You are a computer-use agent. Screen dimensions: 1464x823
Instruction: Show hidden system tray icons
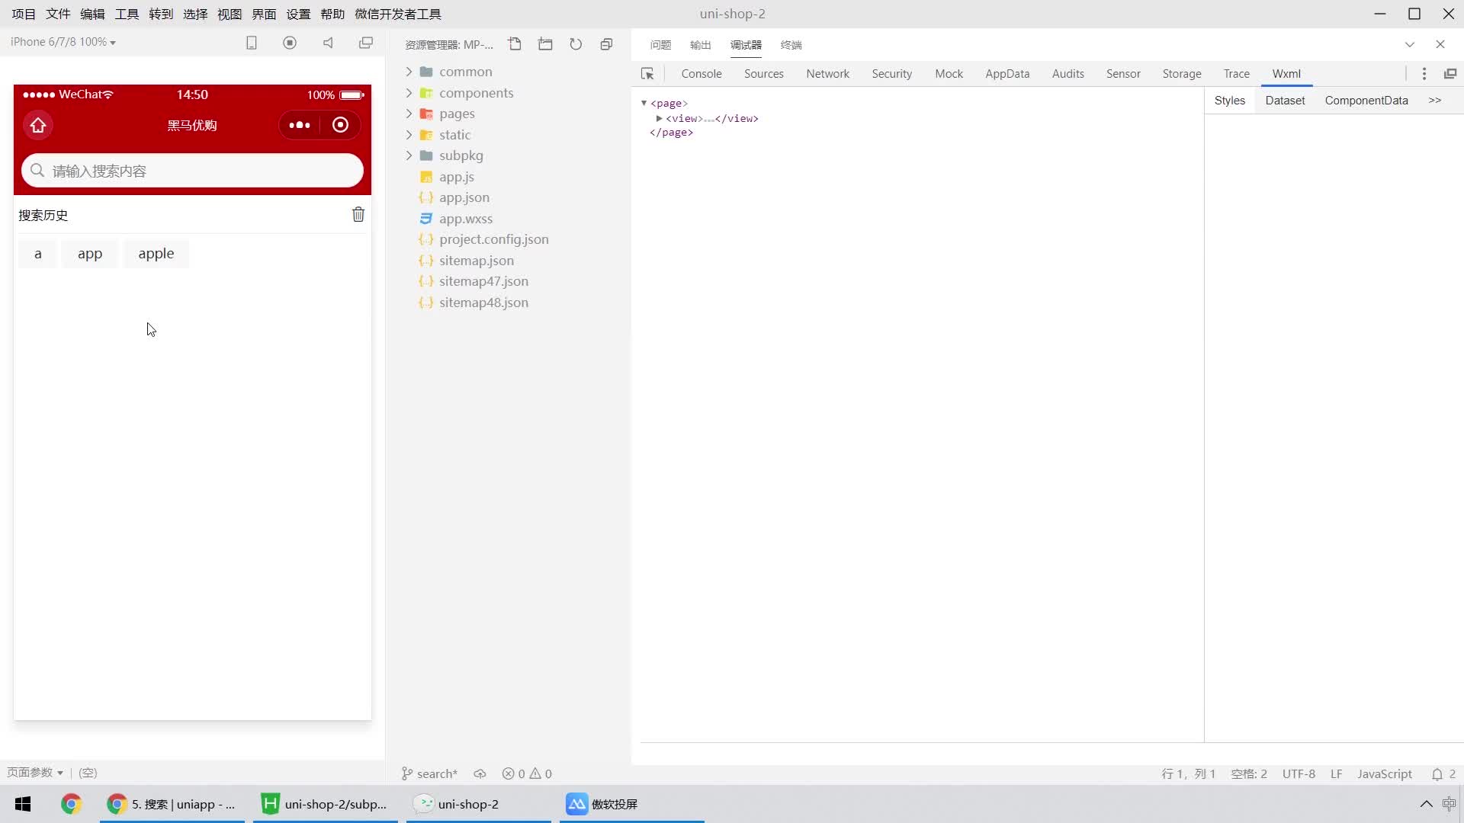coord(1426,804)
